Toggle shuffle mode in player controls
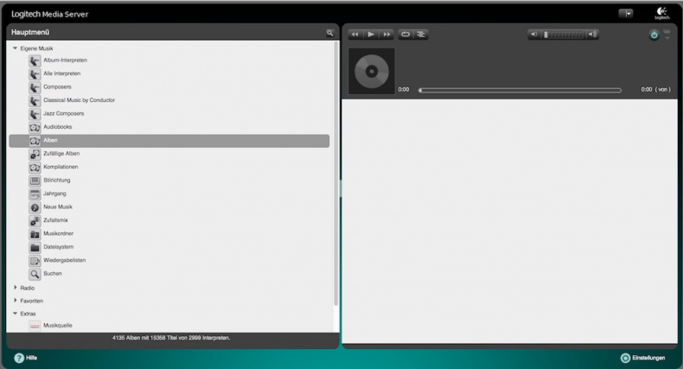 click(x=421, y=35)
